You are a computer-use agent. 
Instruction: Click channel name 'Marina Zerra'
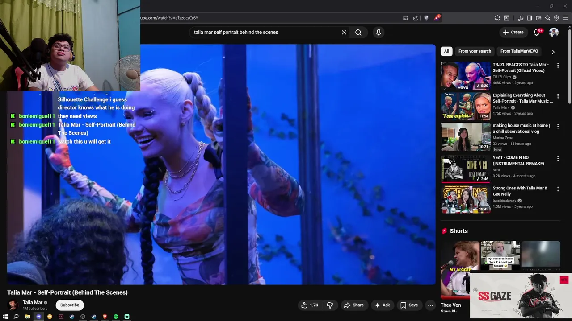503,138
